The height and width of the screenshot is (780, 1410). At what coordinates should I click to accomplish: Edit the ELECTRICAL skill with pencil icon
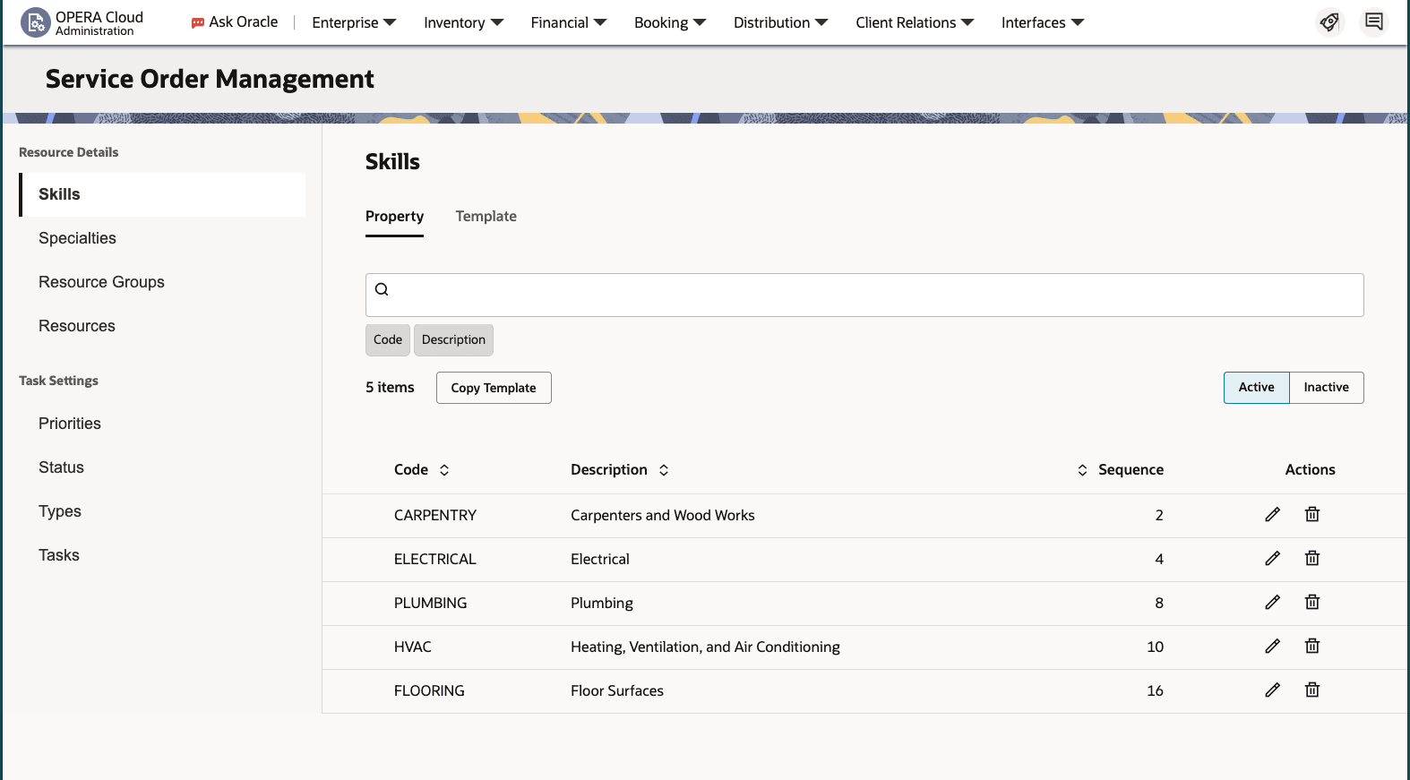point(1272,558)
